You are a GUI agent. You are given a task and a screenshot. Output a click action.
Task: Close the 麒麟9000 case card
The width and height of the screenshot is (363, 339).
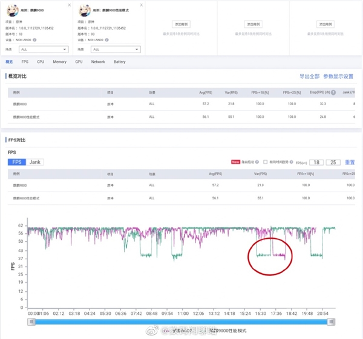pyautogui.click(x=68, y=5)
